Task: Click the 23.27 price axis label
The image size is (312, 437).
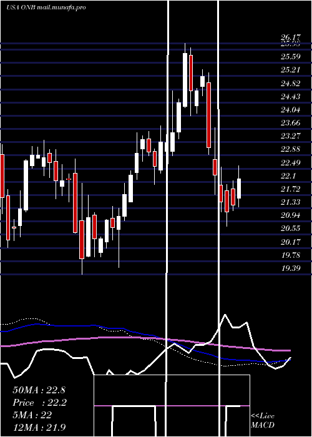Action: 291,135
